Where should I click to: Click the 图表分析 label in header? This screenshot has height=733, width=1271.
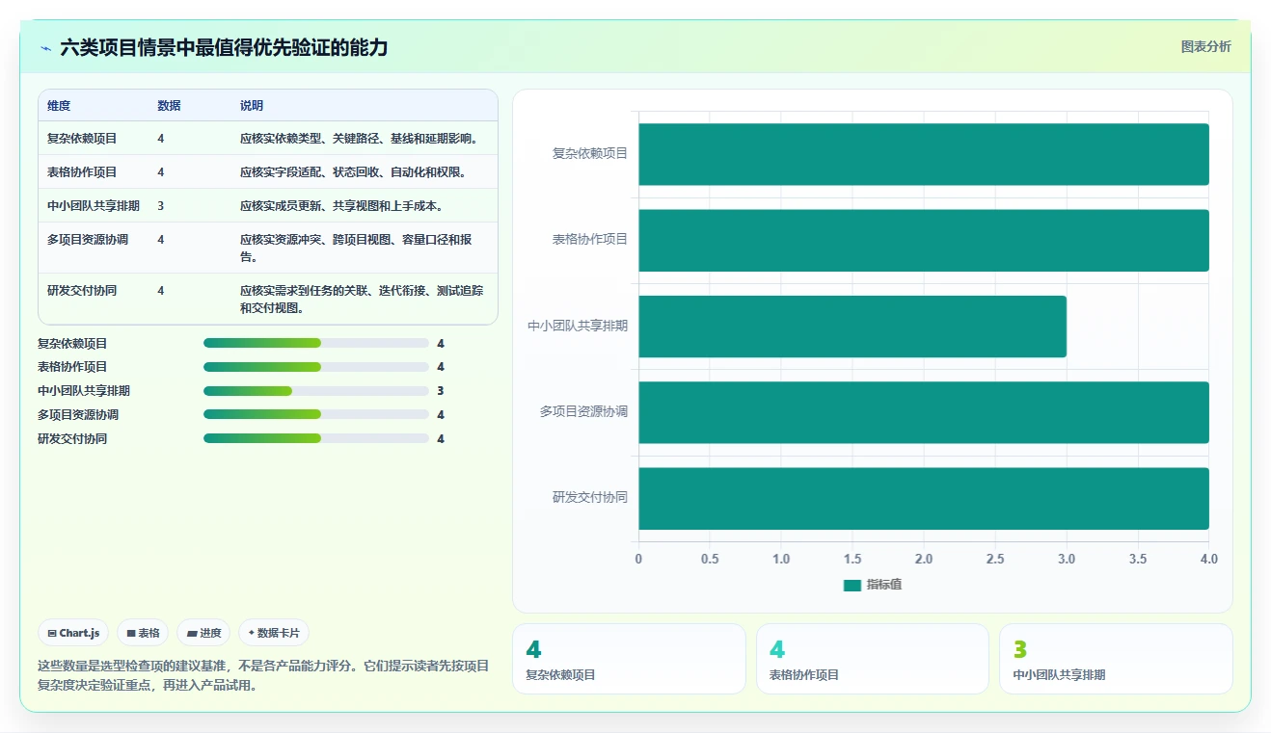[x=1205, y=46]
